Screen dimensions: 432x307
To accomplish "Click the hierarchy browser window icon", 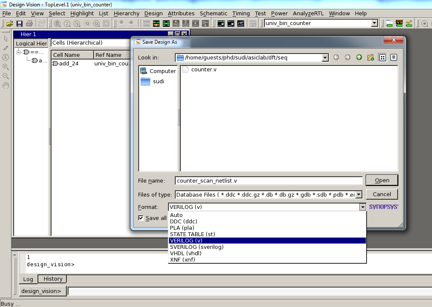I will [389, 24].
